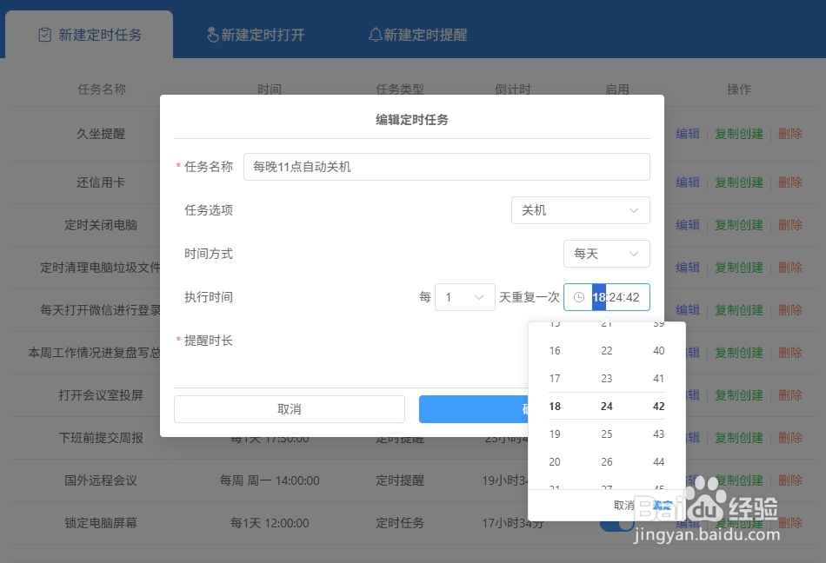Click 复制创建 for the 定时关闭电脑 row
The image size is (826, 563).
(x=739, y=225)
